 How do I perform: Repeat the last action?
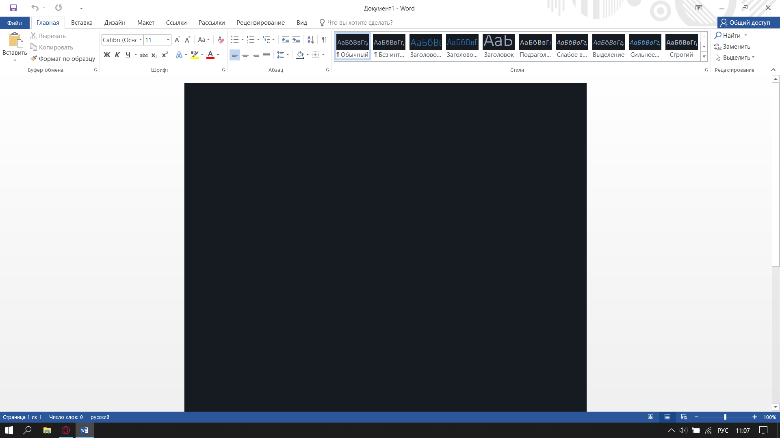(58, 8)
